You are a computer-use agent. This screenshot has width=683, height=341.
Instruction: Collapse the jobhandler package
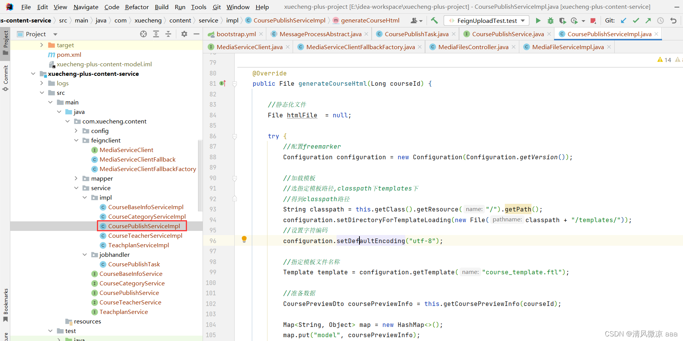click(x=85, y=255)
